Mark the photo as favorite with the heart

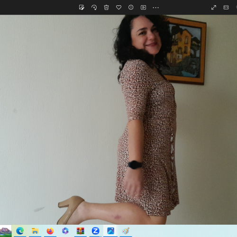[118, 7]
